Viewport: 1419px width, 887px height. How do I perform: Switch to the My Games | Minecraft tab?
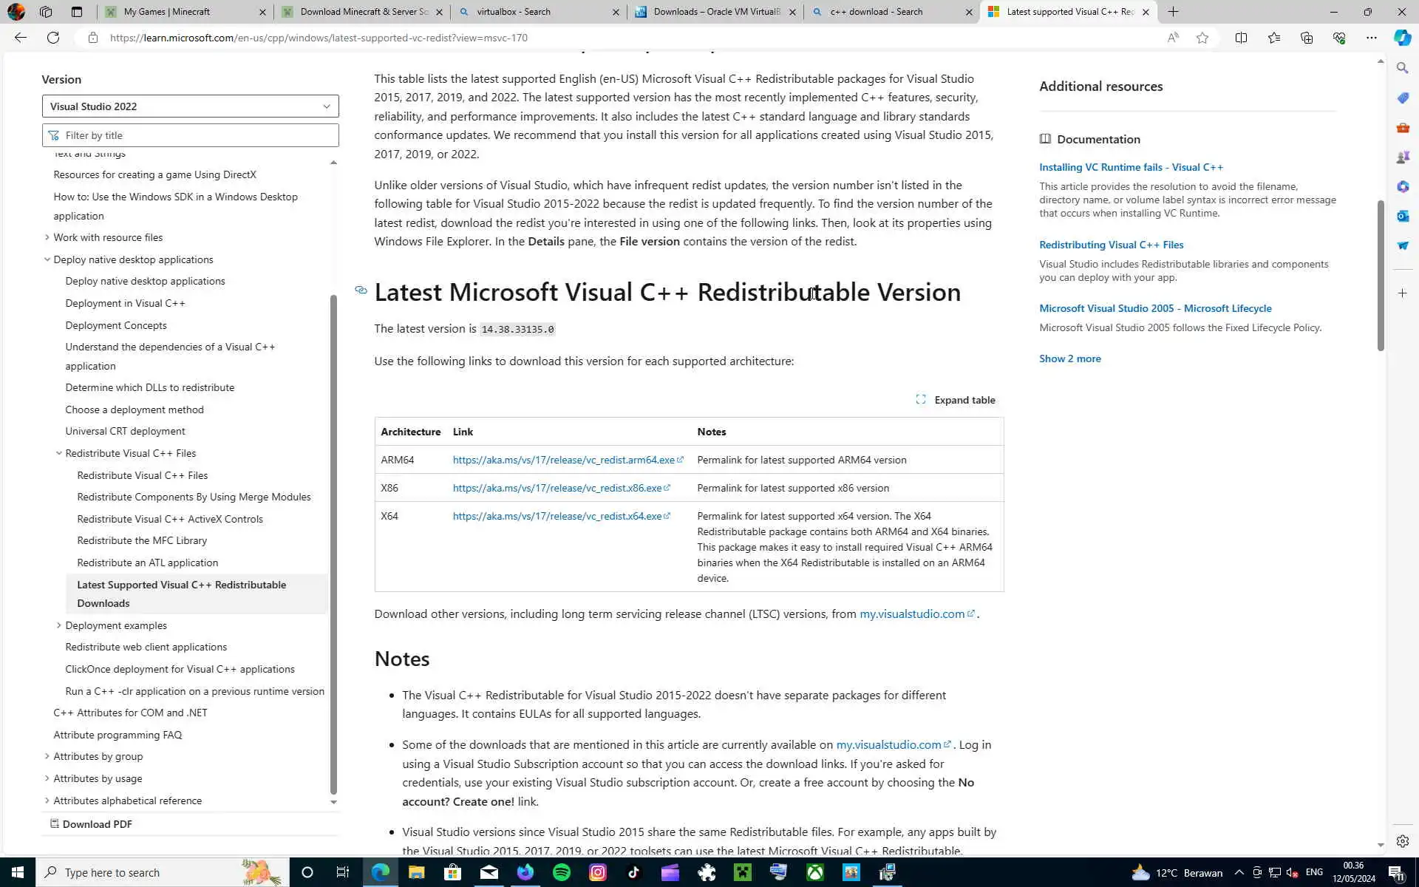[167, 12]
